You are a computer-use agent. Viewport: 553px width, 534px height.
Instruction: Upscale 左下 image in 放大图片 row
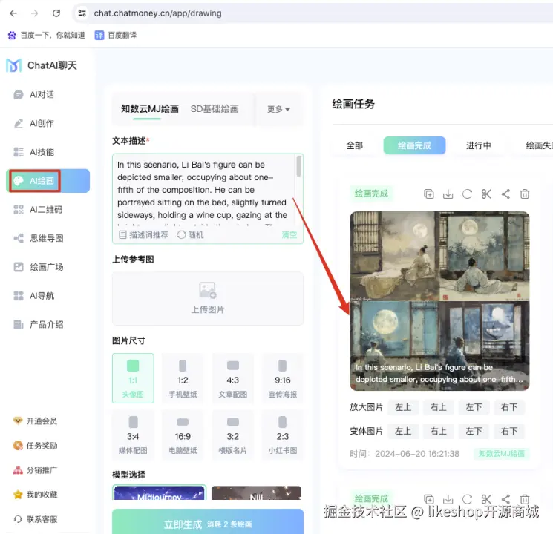click(474, 407)
